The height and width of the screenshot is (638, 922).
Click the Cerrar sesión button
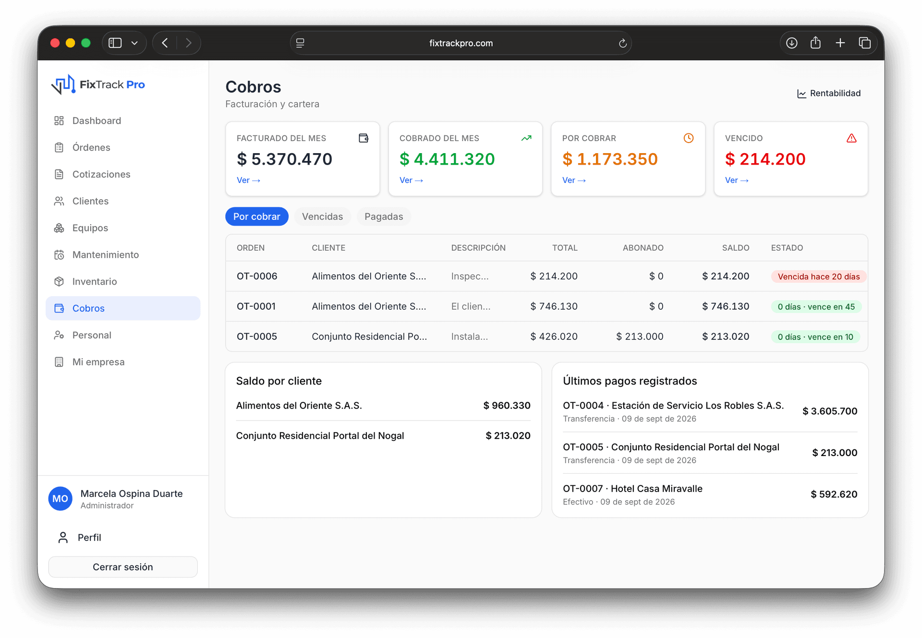[123, 567]
